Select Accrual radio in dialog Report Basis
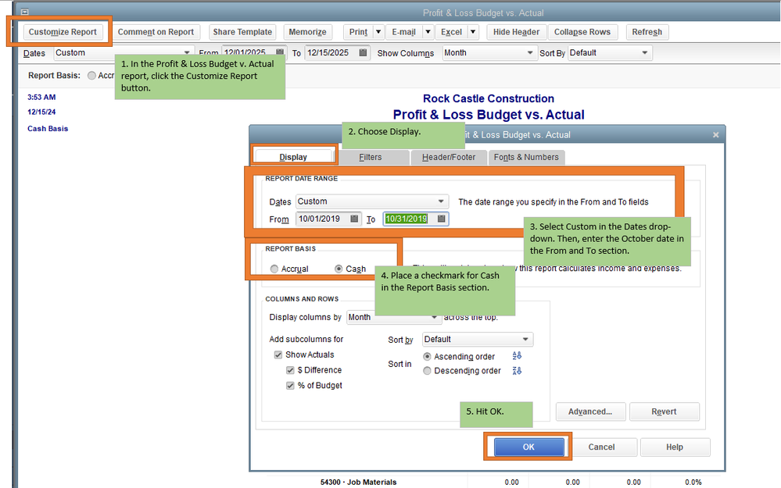Image resolution: width=781 pixels, height=488 pixels. 274,269
